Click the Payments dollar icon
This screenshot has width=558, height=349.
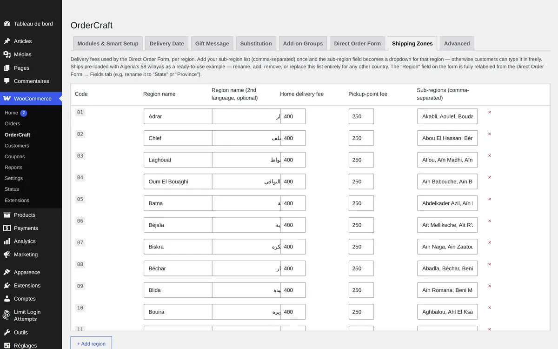[7, 228]
